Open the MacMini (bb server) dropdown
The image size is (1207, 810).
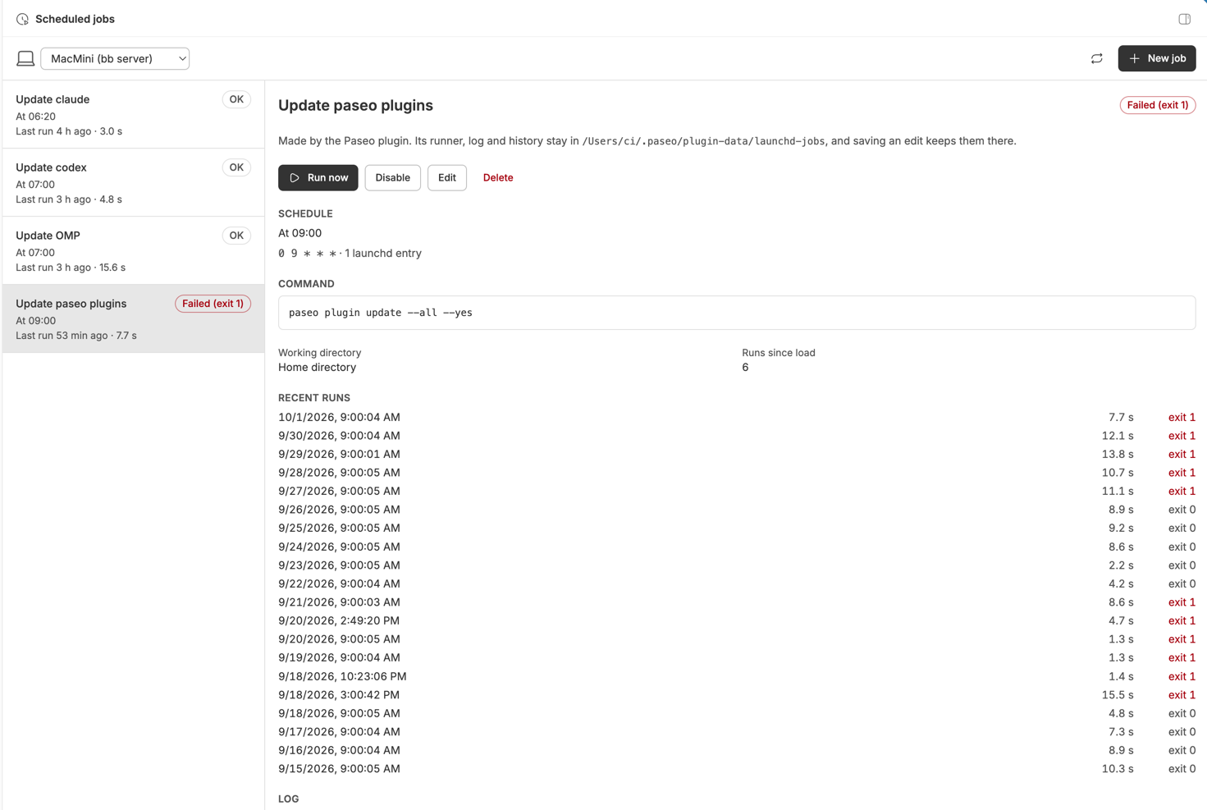click(x=115, y=58)
